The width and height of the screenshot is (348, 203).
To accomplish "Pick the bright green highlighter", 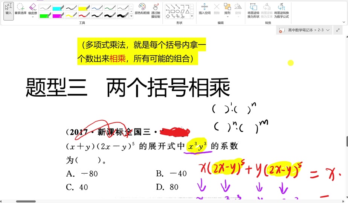I will tap(45, 15).
